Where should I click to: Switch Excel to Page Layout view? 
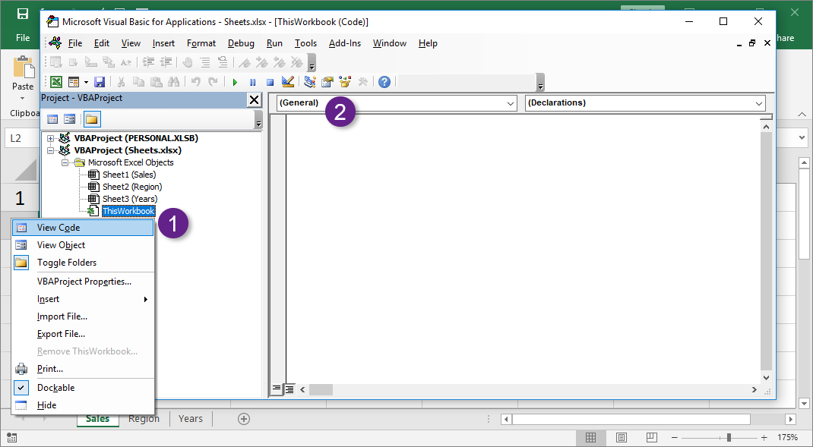click(x=622, y=438)
